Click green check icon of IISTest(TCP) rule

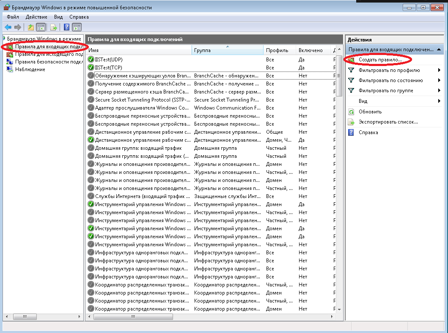(91, 67)
